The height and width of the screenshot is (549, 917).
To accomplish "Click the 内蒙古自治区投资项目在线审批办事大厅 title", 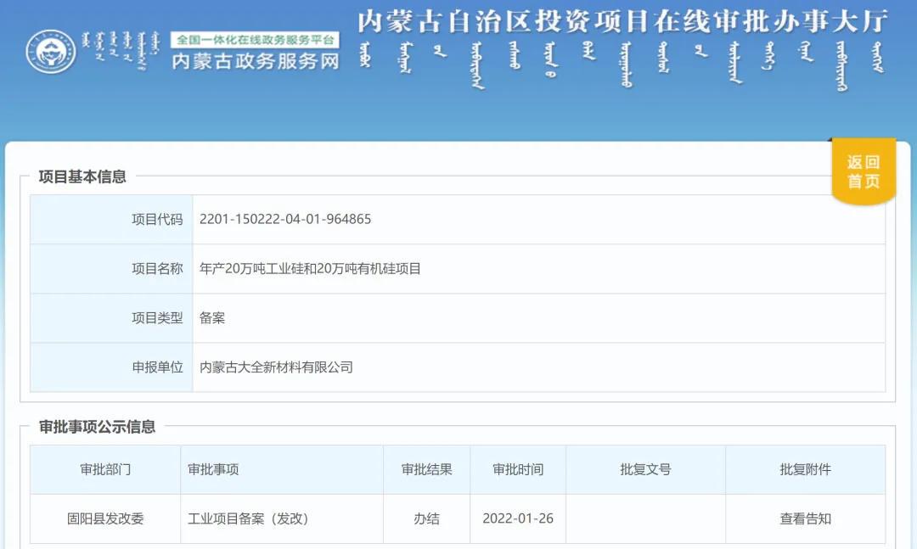I will coord(622,21).
